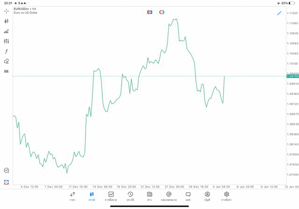Tap the current price label 1.09795
The width and height of the screenshot is (299, 209).
click(292, 76)
